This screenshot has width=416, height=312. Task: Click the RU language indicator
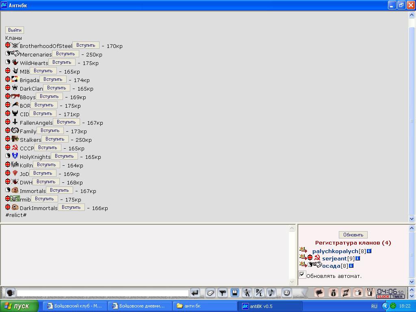pos(374,306)
